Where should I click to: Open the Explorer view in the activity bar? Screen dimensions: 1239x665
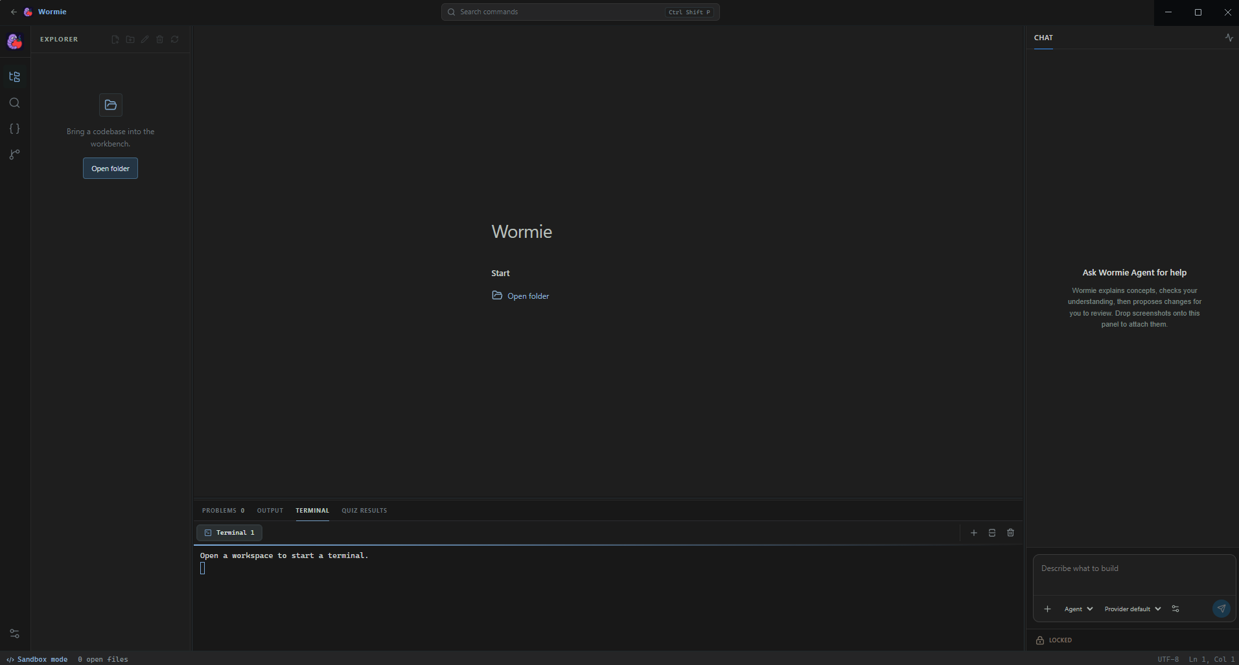point(14,77)
